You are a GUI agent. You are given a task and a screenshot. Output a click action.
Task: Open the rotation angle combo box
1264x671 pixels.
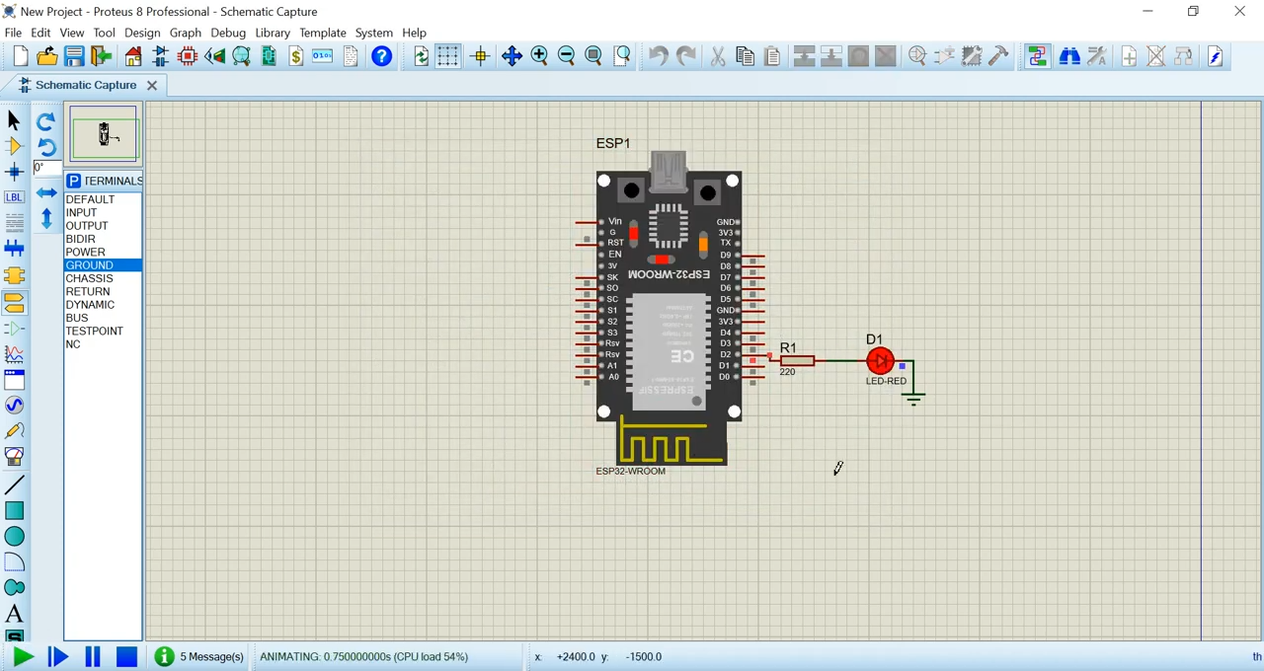41,168
